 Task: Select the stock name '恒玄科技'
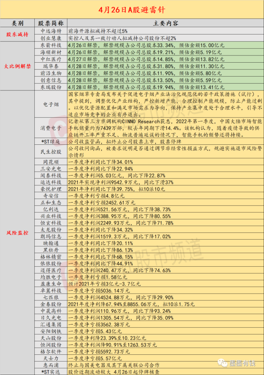(x=51, y=223)
